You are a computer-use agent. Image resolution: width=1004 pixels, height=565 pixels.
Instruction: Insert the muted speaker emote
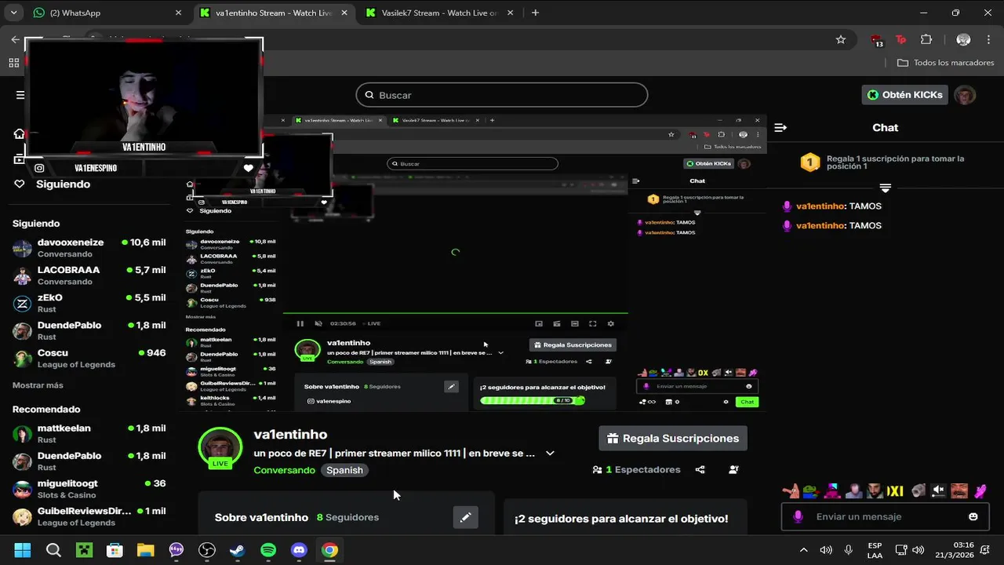[x=938, y=491]
